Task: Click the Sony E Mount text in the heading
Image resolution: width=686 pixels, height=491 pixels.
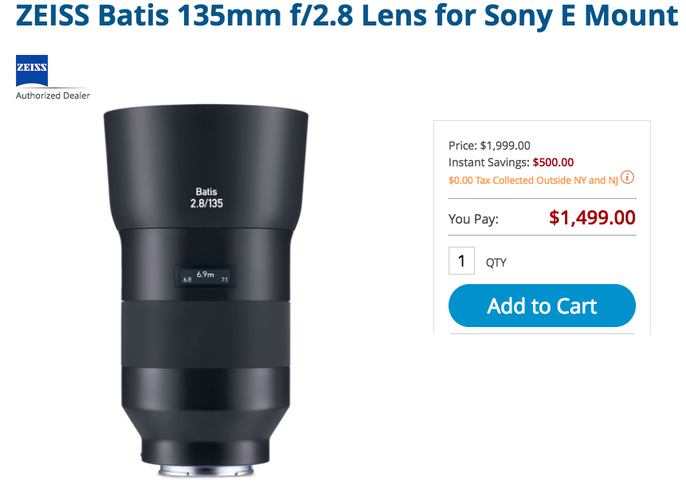Action: [601, 17]
